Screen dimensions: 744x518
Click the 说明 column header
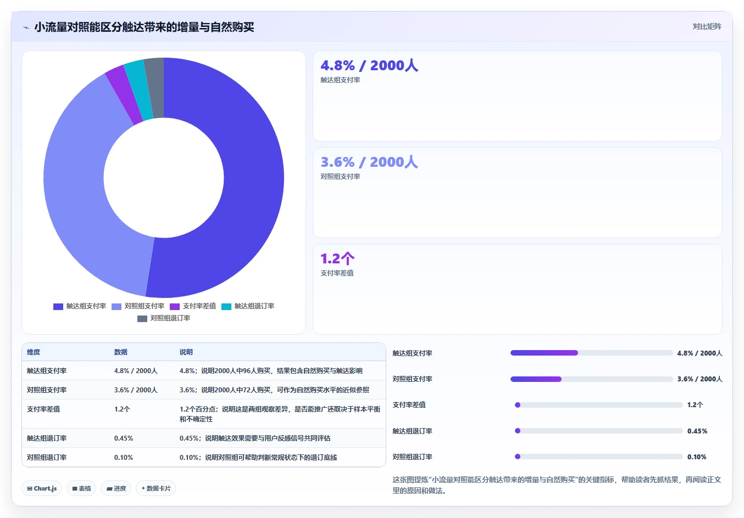[x=186, y=352]
